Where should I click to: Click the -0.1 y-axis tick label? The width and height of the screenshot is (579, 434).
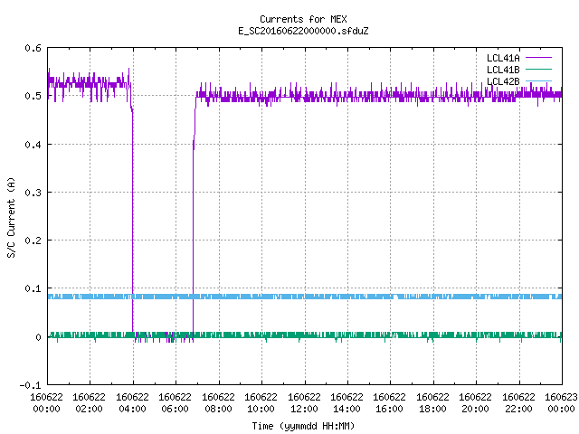(30, 385)
